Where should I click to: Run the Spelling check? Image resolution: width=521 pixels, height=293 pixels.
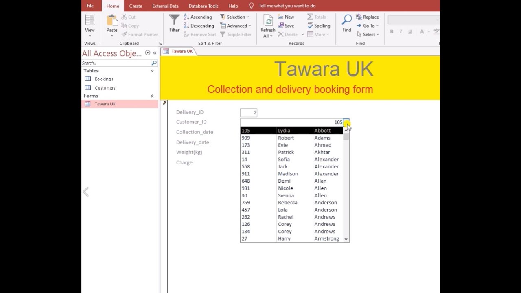319,26
